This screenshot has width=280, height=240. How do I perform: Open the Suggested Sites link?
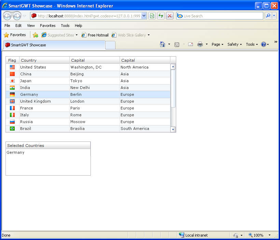point(60,35)
